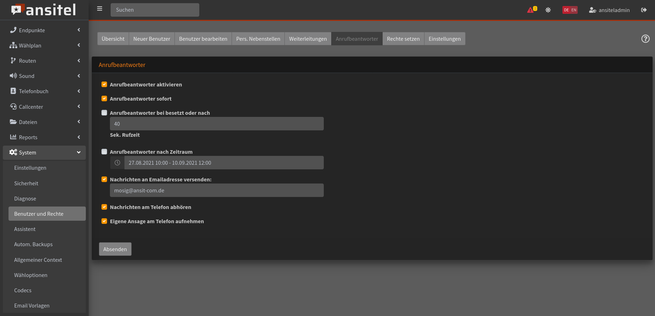655x316 pixels.
Task: Toggle the light/dark theme sun icon
Action: [548, 10]
